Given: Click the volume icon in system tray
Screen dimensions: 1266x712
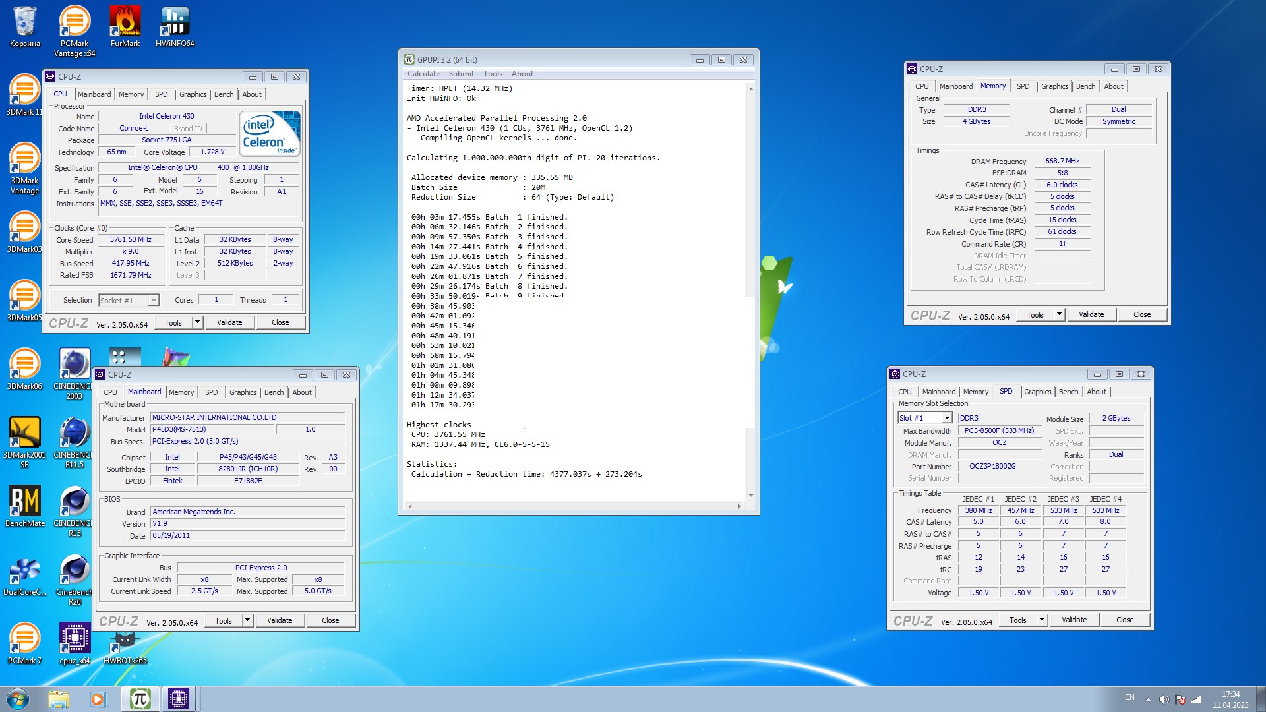Looking at the screenshot, I should pyautogui.click(x=1164, y=699).
